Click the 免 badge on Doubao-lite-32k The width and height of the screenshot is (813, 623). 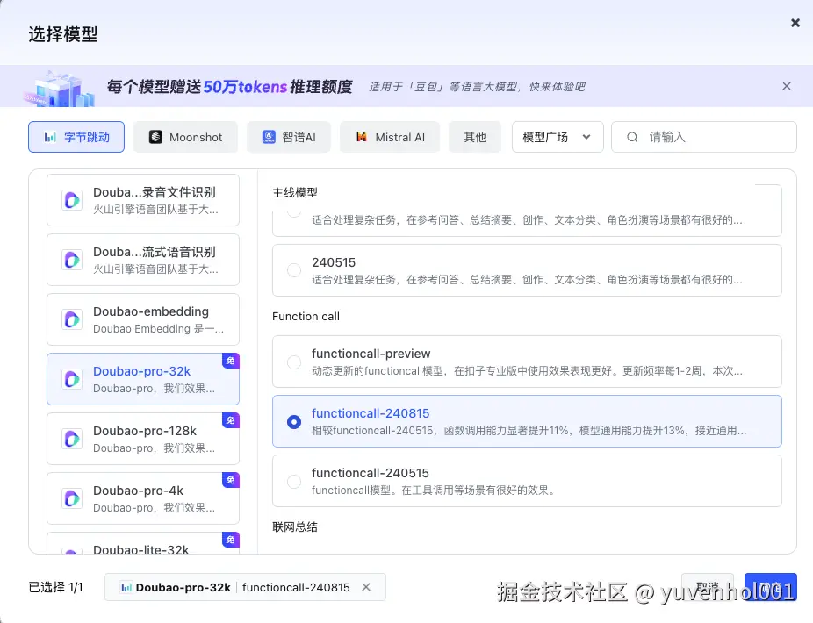click(x=231, y=540)
